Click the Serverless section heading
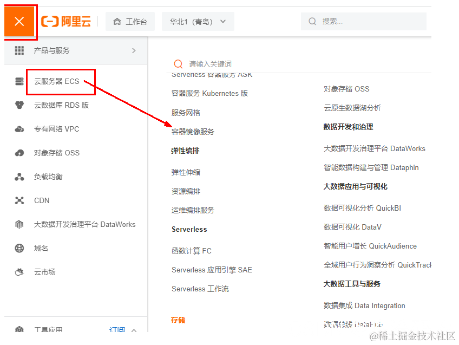The height and width of the screenshot is (345, 459). click(189, 229)
